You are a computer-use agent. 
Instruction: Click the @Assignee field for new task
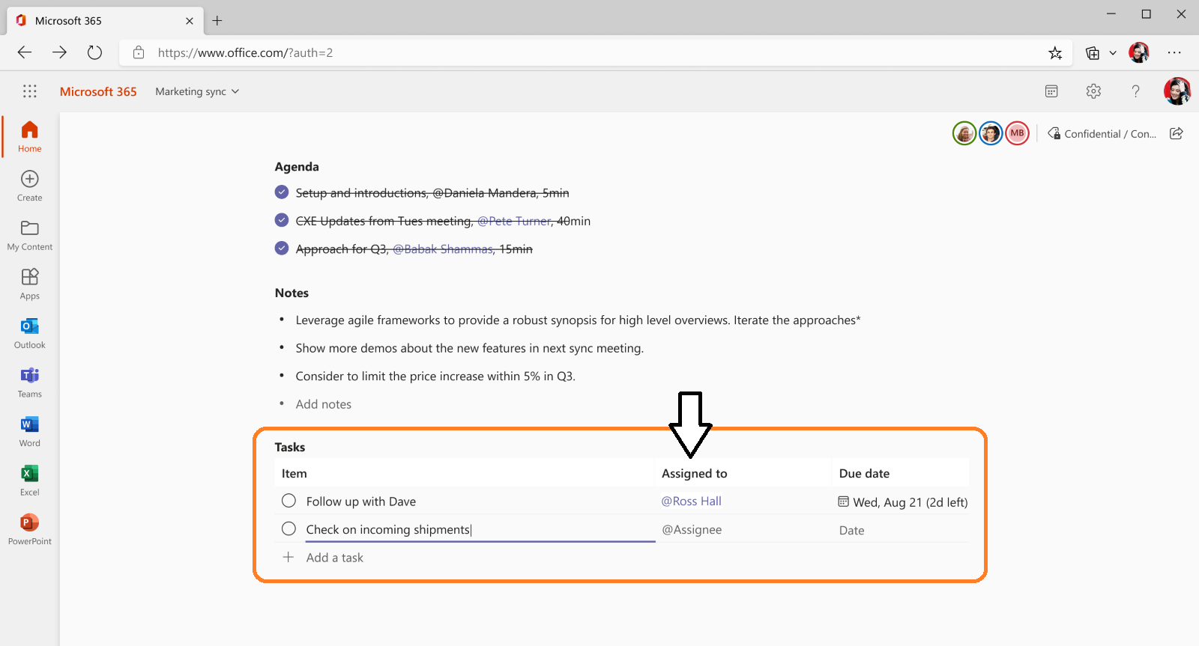coord(692,530)
